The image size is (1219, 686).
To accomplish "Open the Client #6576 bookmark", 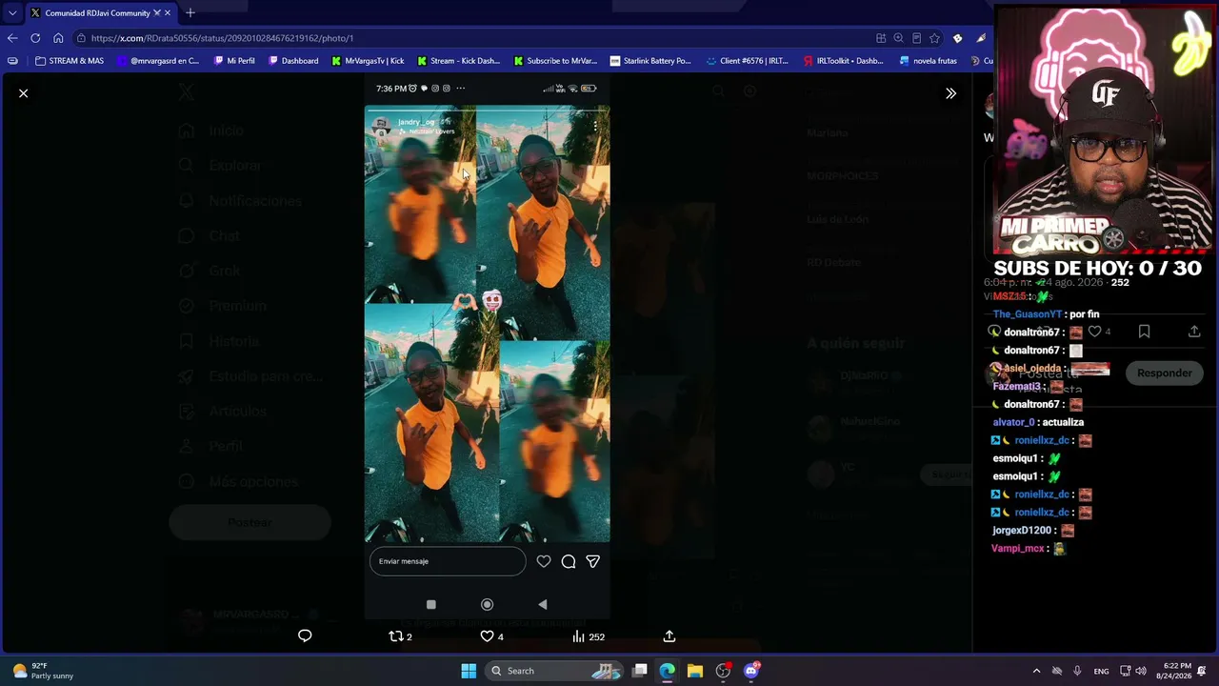I will point(748,61).
